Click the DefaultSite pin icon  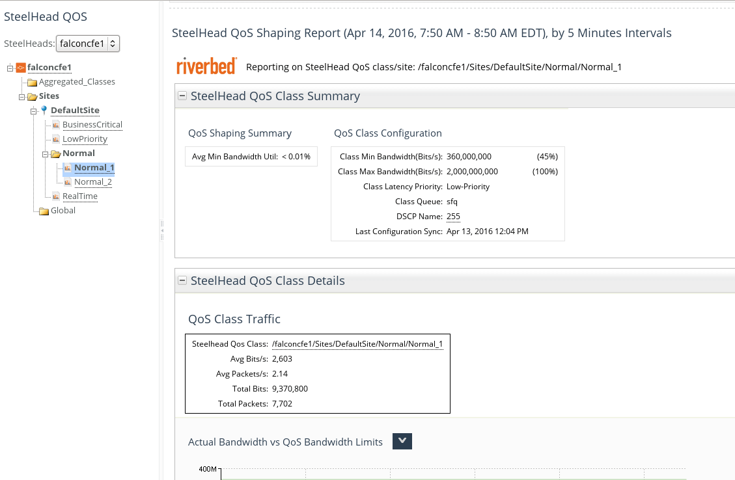pos(44,110)
